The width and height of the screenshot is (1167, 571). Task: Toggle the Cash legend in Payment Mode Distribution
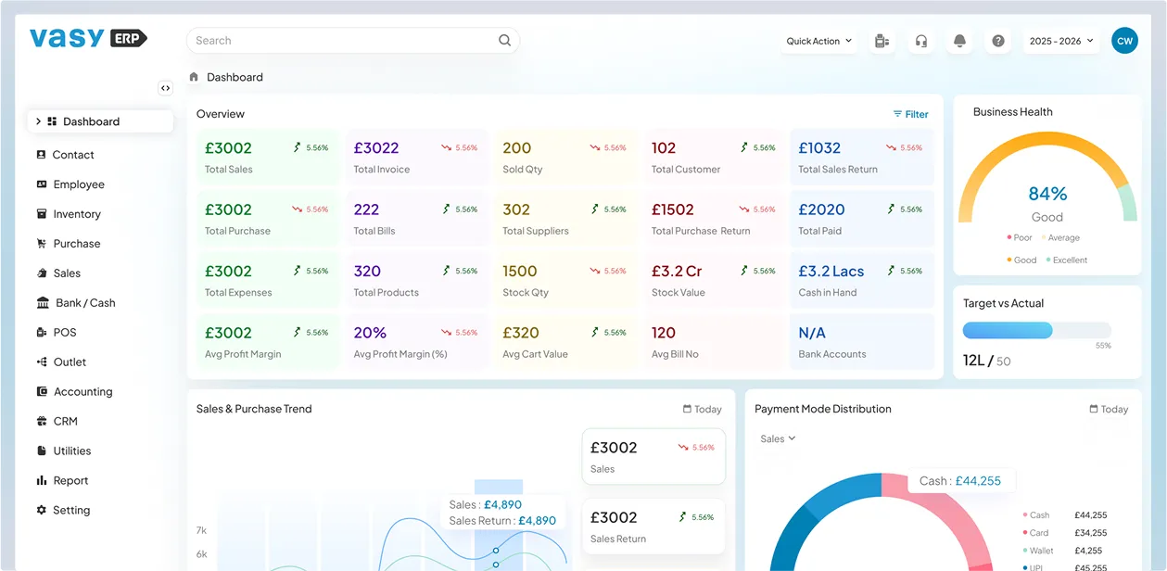(x=1036, y=514)
